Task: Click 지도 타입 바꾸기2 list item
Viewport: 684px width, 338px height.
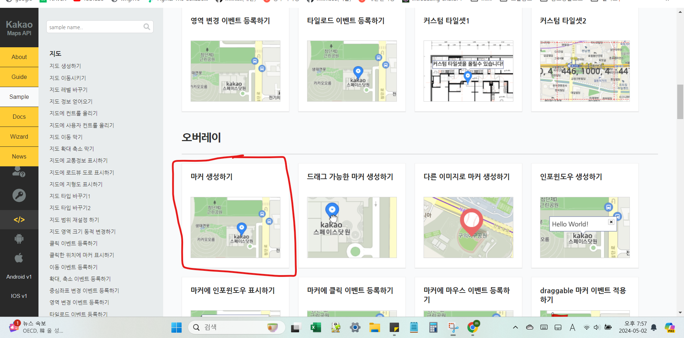Action: coord(70,208)
